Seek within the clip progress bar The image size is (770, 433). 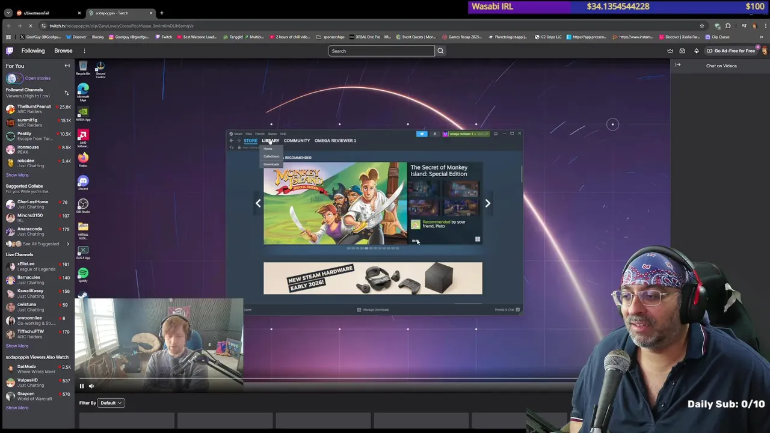[x=325, y=379]
